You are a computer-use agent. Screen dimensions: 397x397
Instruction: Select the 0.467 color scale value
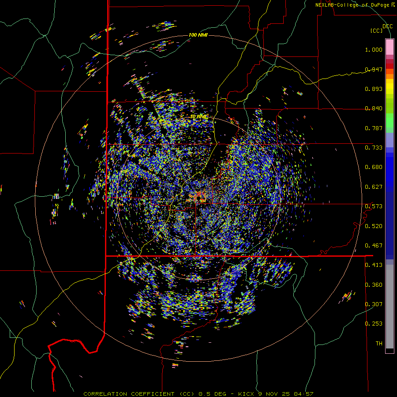coord(374,245)
